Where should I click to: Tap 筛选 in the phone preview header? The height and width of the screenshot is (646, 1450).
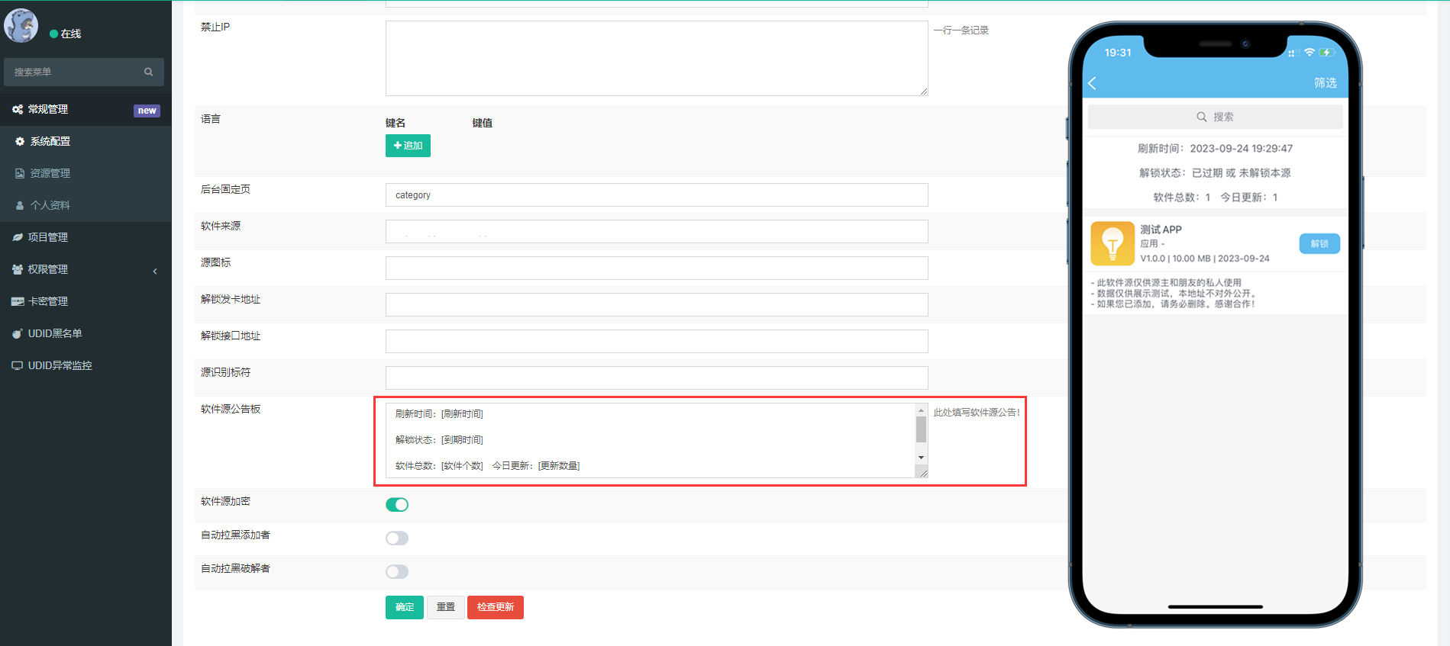pyautogui.click(x=1325, y=83)
